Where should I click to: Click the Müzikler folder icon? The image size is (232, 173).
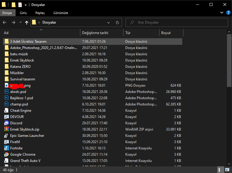(7, 73)
